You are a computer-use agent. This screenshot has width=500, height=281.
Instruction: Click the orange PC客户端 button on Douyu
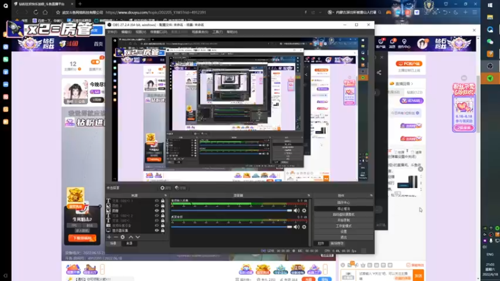409,64
